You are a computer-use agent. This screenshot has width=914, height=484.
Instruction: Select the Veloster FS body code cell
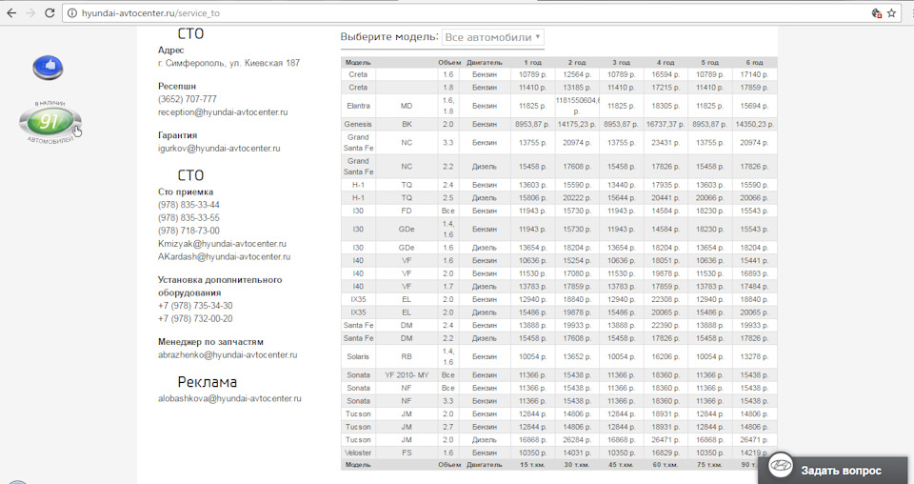407,453
